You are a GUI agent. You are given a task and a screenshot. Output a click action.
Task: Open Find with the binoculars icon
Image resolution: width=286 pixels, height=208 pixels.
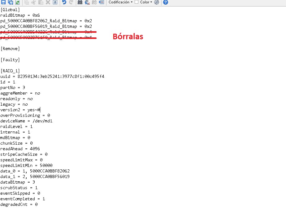click(x=80, y=2)
